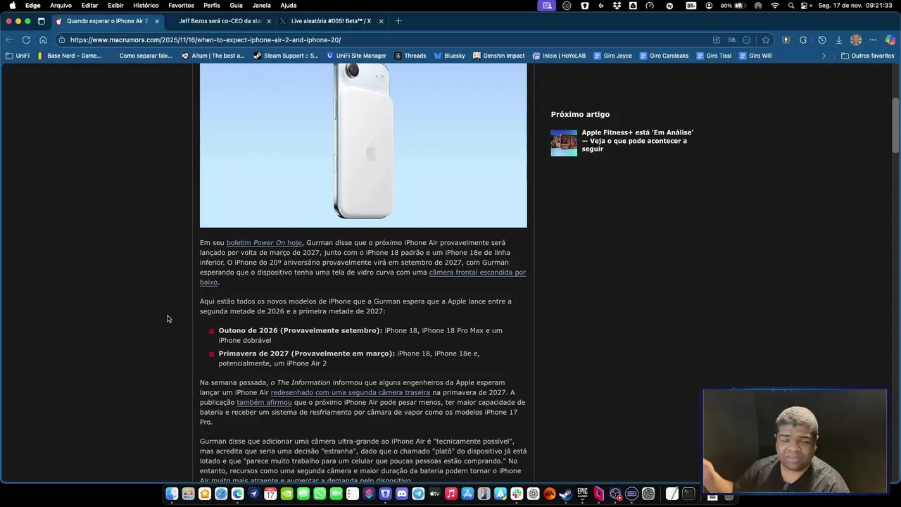The image size is (901, 507).
Task: Open the Editar menu
Action: point(89,6)
